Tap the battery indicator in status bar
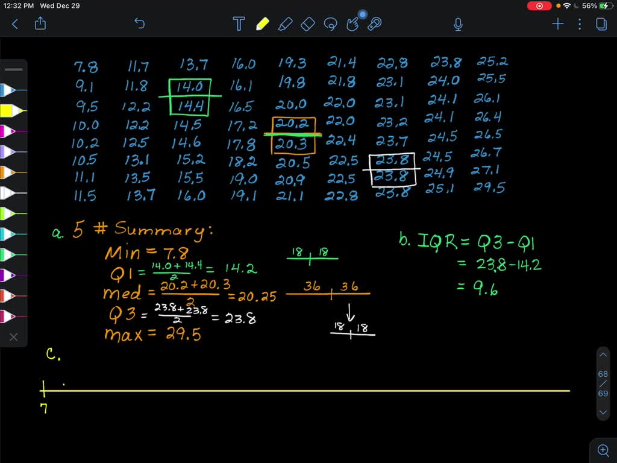 click(x=606, y=5)
